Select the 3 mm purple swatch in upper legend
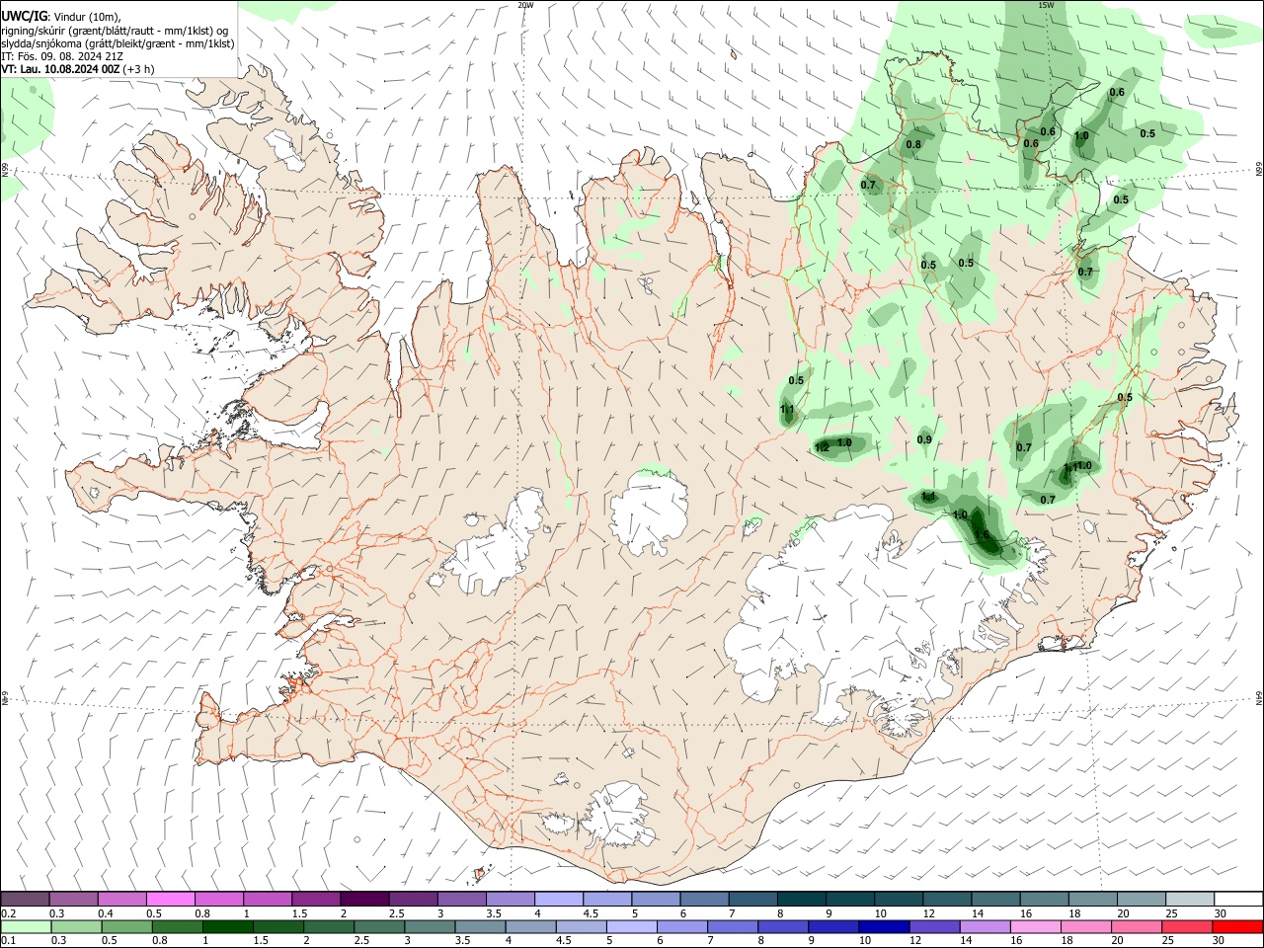Viewport: 1264px width, 948px height. point(460,899)
